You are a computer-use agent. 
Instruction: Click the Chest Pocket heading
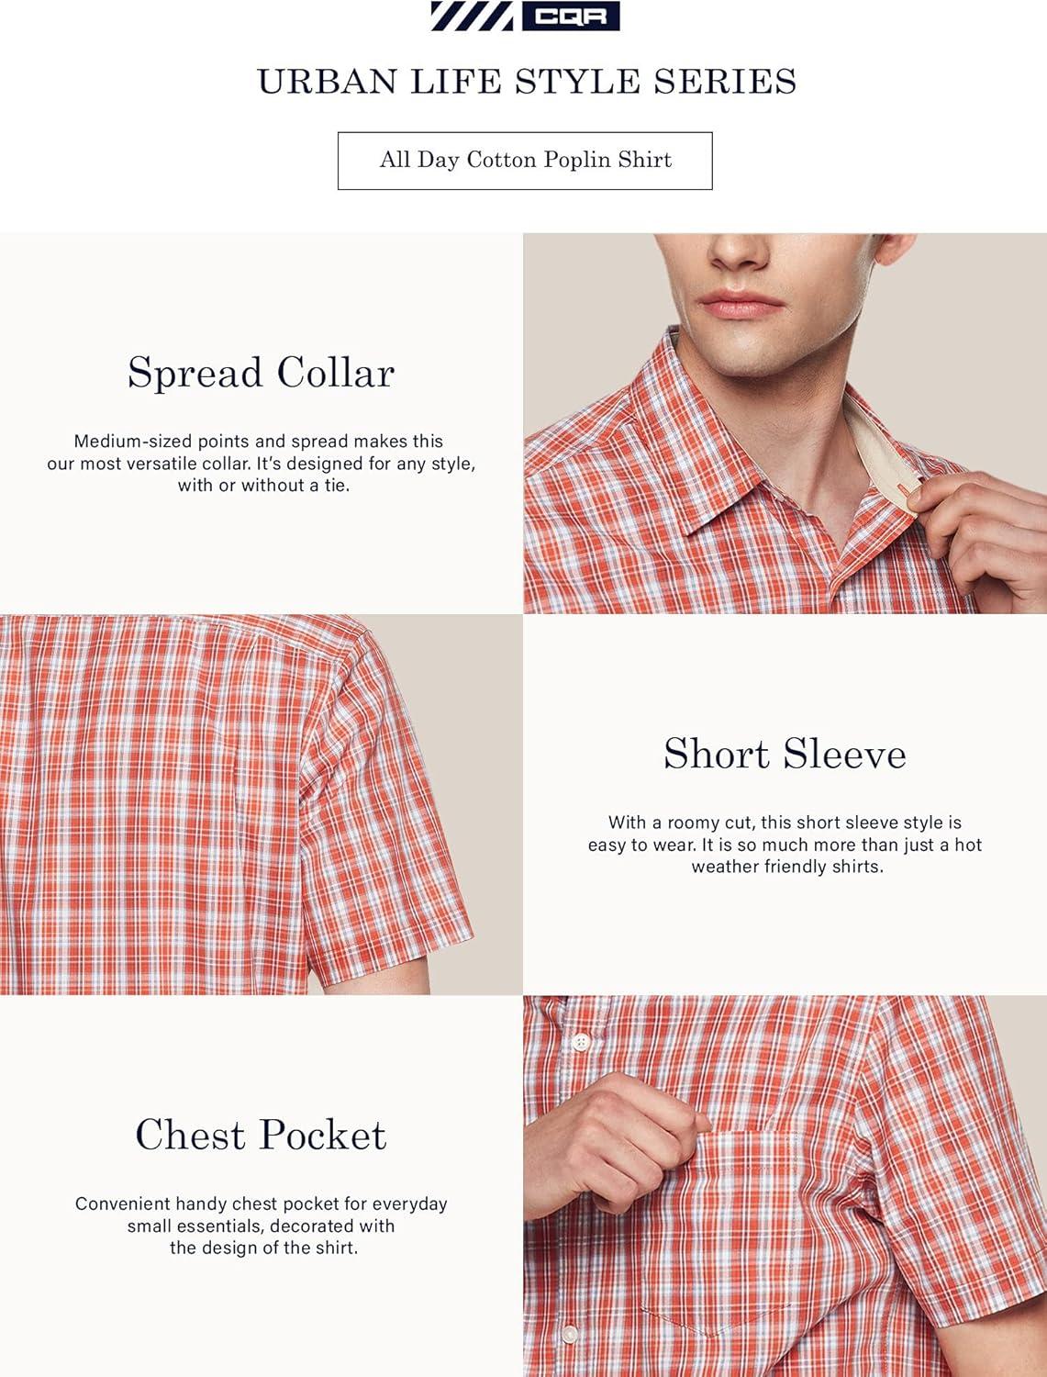(x=262, y=1135)
